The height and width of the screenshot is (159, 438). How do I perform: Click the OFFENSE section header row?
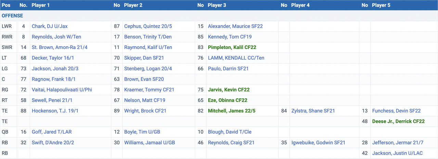[12, 16]
